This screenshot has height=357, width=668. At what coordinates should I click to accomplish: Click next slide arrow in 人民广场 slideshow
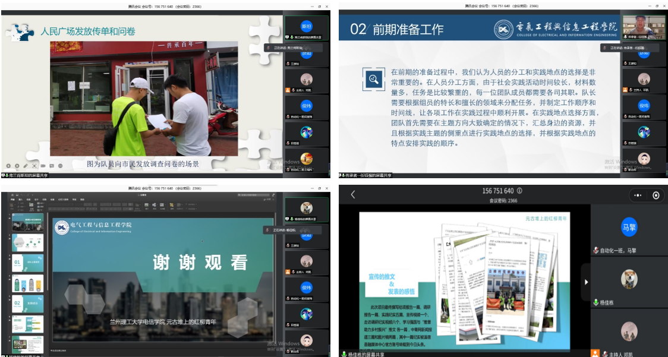[17, 165]
